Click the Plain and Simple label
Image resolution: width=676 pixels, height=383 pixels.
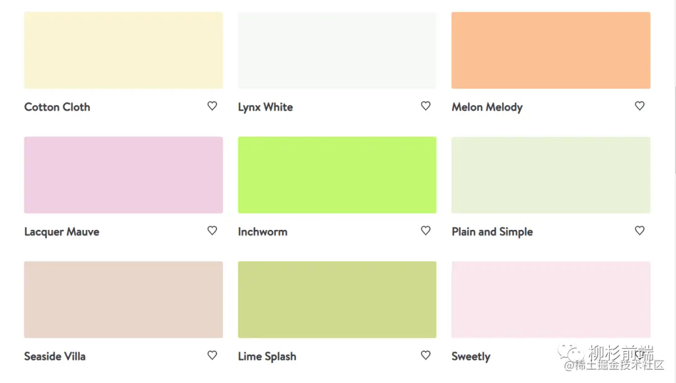pyautogui.click(x=492, y=232)
